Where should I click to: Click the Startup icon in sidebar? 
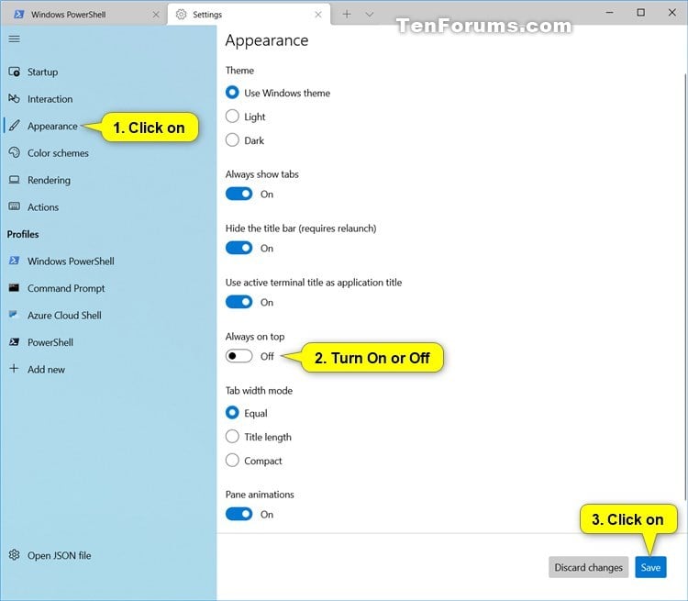14,72
